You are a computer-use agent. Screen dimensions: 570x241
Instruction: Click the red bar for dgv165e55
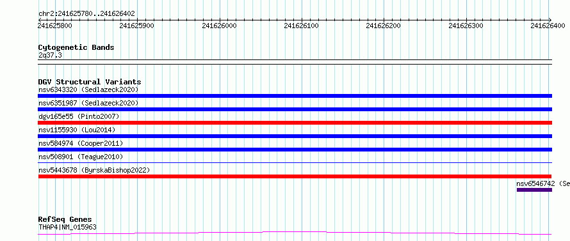tap(295, 123)
